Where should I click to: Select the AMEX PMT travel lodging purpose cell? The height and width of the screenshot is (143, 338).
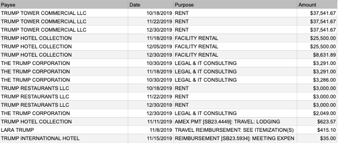click(x=235, y=122)
